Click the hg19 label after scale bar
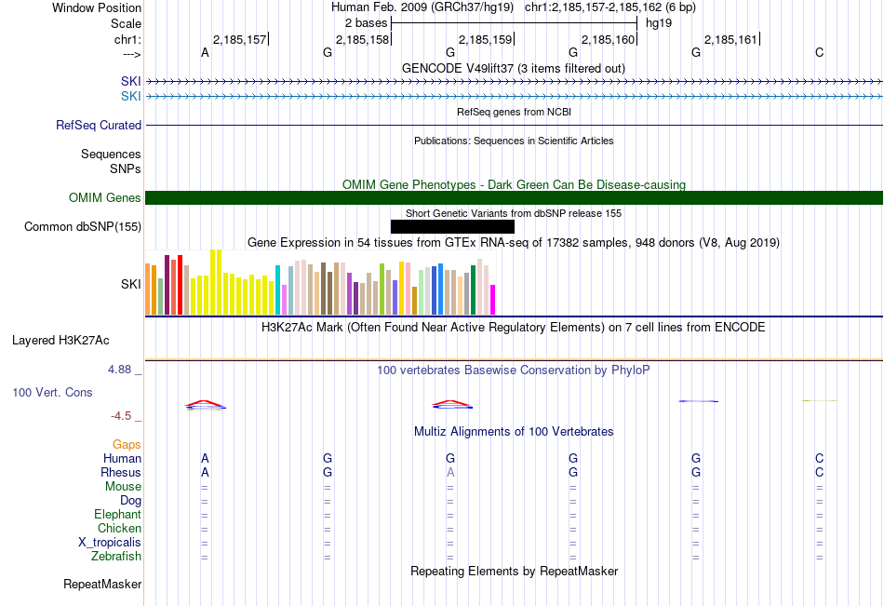The width and height of the screenshot is (884, 606). pos(659,23)
